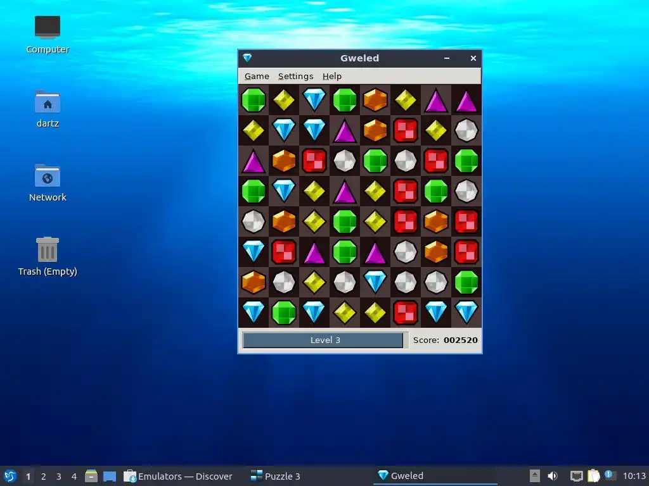Open the Computer desktop icon
The image size is (649, 486).
(x=48, y=35)
